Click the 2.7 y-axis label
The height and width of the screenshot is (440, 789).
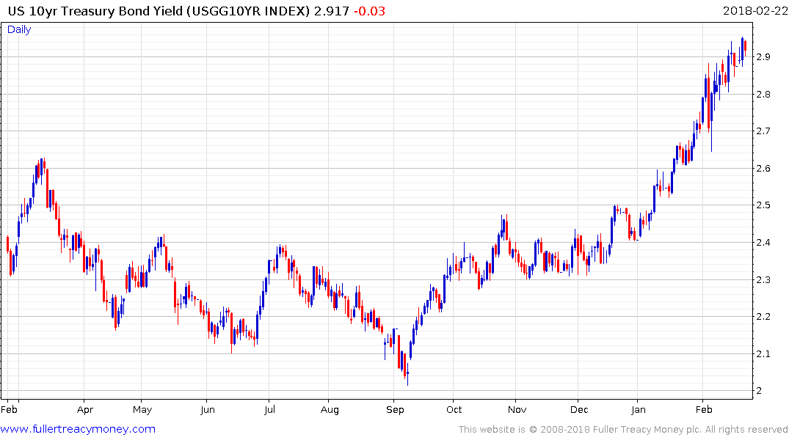[x=763, y=131]
